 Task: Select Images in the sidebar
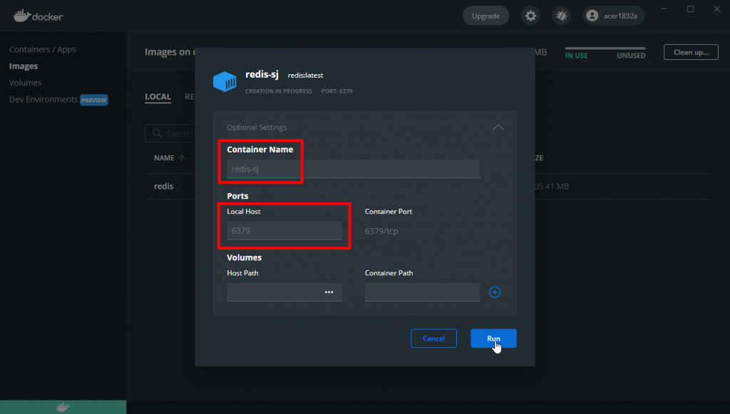click(24, 66)
